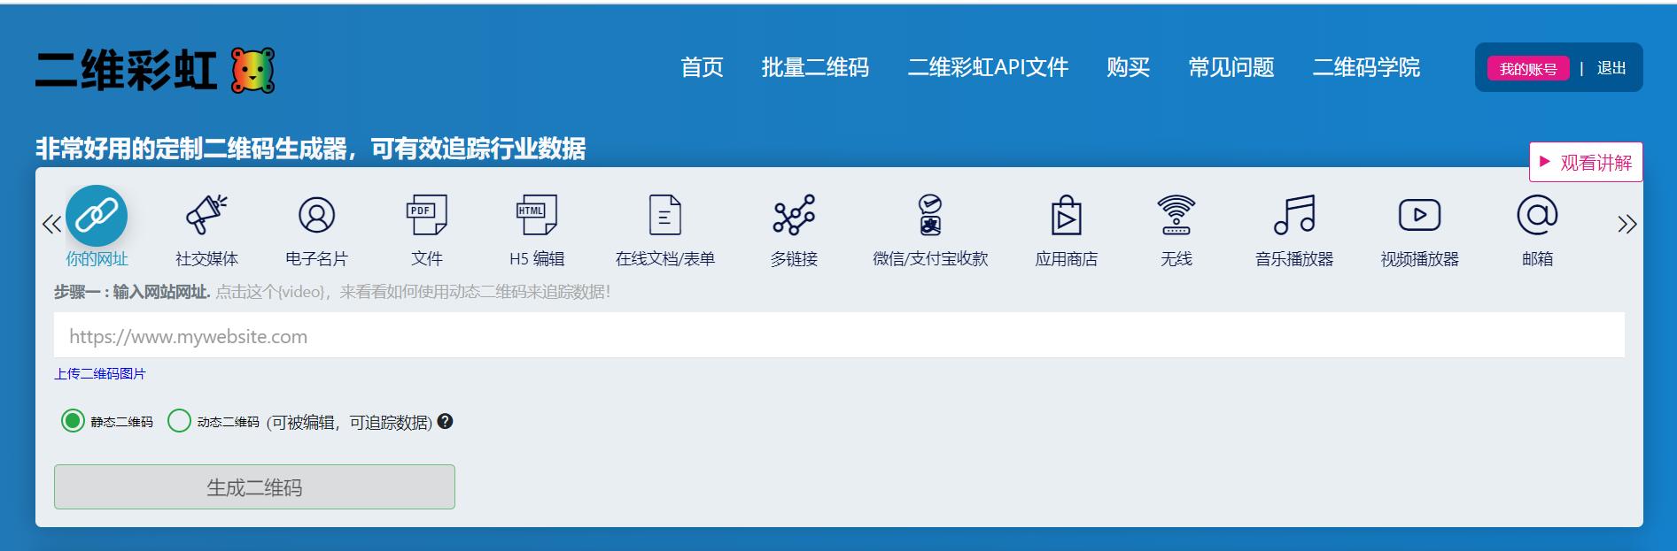
Task: Click the 观看讲解 video button
Action: pyautogui.click(x=1586, y=162)
